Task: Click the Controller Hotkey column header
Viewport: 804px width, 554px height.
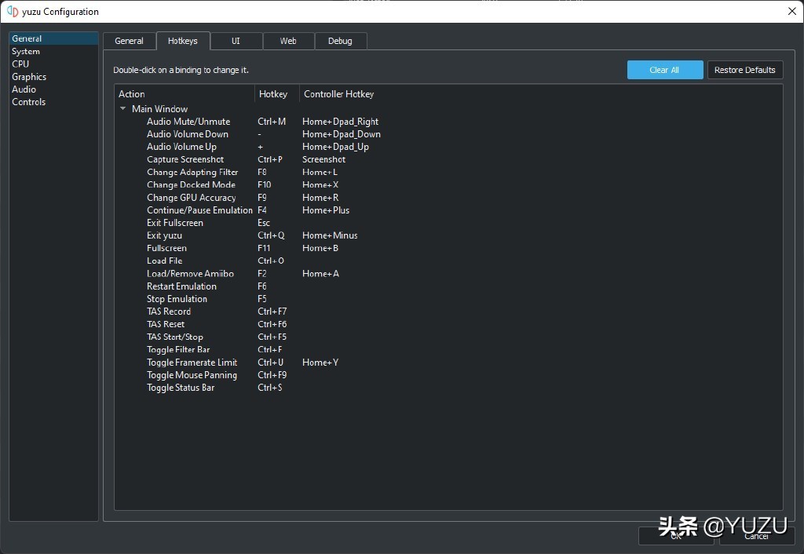Action: [x=339, y=94]
